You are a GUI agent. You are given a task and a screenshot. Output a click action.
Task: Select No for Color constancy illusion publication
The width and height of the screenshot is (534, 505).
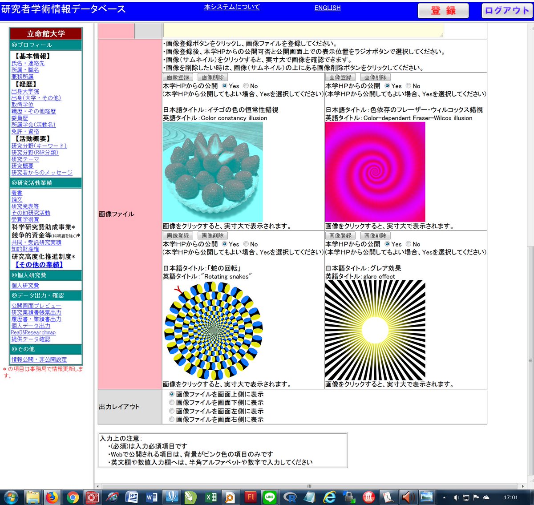[246, 85]
